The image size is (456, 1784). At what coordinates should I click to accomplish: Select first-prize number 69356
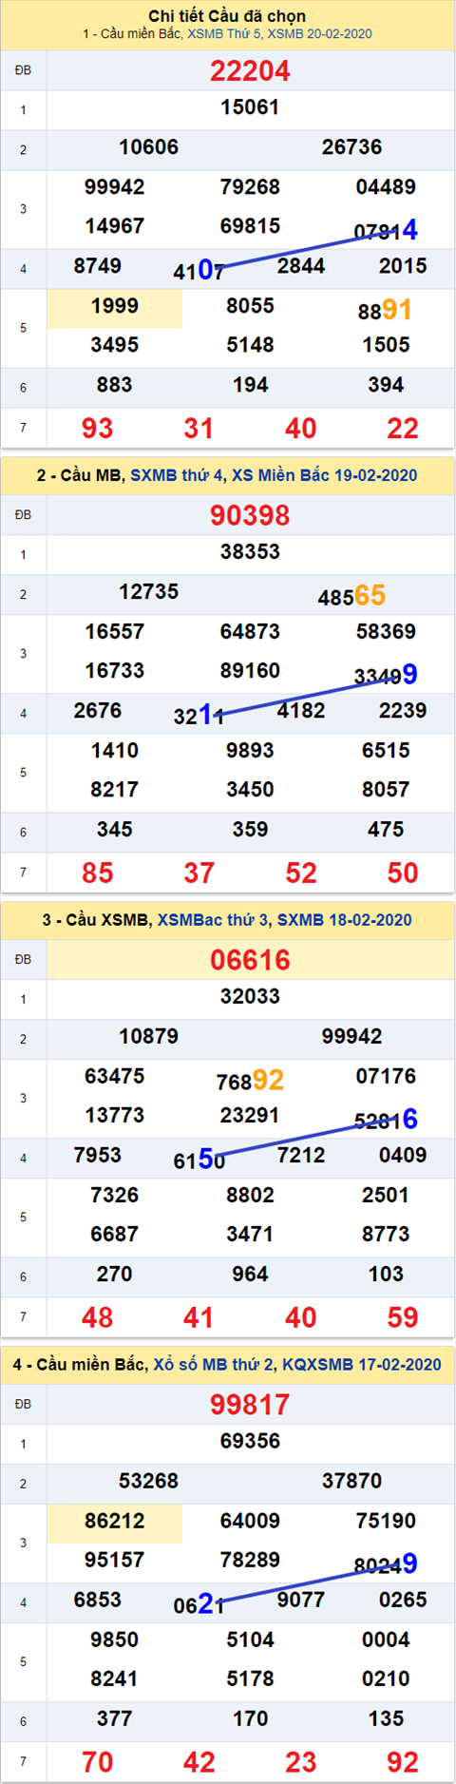(250, 1442)
